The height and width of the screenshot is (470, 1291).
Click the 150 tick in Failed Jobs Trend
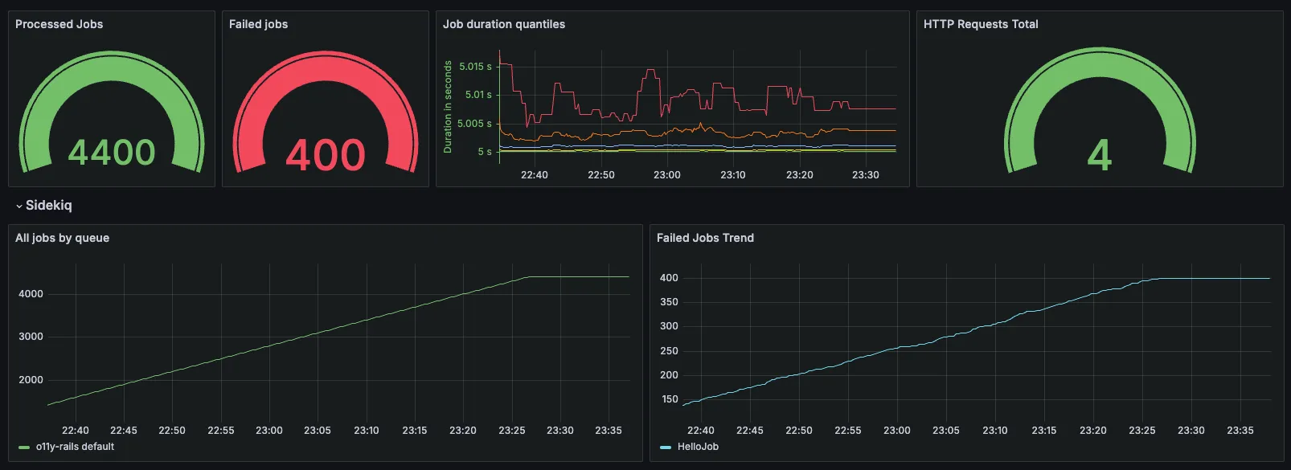pos(669,399)
